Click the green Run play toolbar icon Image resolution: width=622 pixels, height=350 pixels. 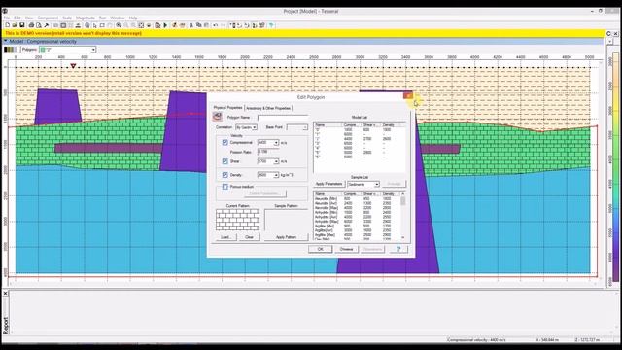[x=165, y=25]
